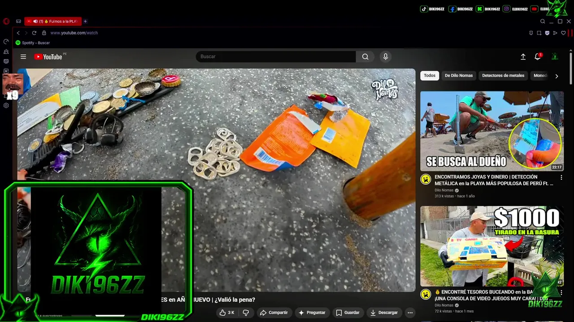The image size is (574, 322).
Task: Reload the YouTube page
Action: click(34, 33)
